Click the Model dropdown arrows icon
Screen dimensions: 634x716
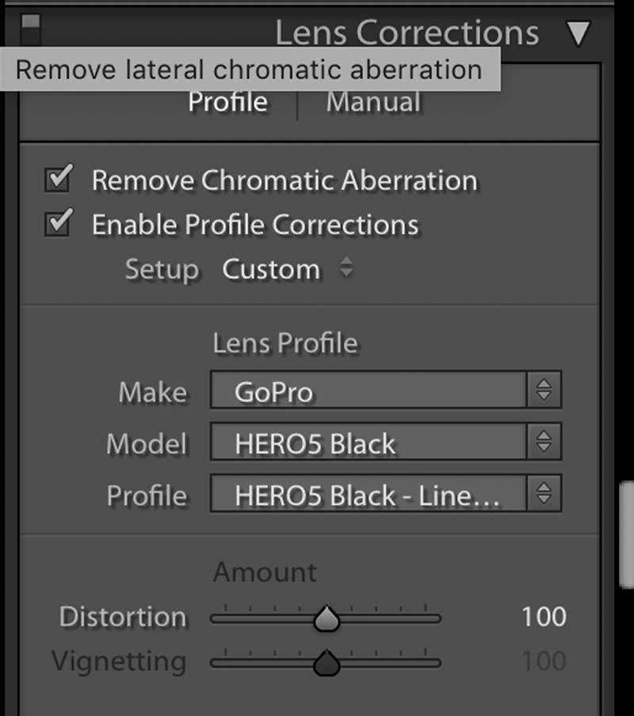[x=544, y=443]
